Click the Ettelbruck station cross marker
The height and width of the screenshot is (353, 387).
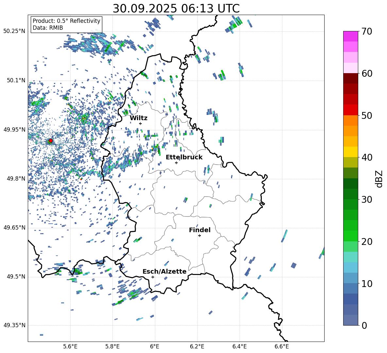tap(176, 163)
